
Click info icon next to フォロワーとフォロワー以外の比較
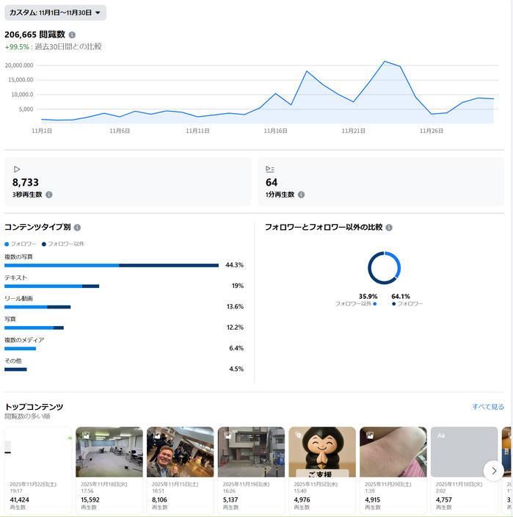389,228
